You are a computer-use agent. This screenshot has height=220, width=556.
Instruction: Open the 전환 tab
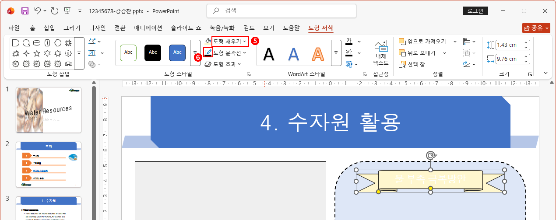coord(120,28)
